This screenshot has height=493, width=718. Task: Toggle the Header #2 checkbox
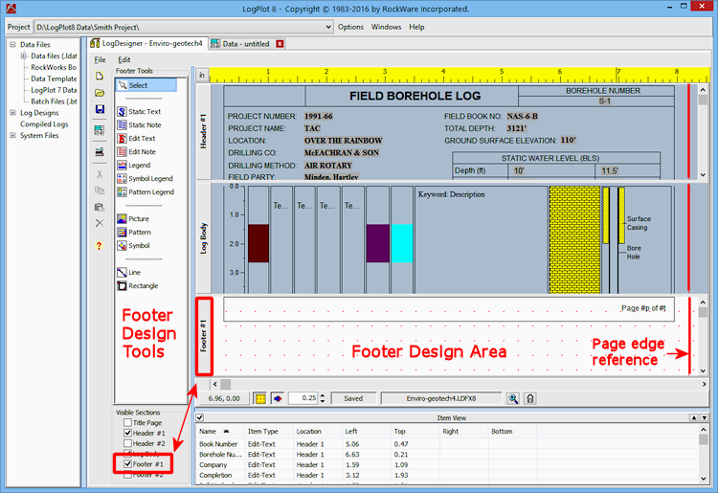tap(127, 443)
